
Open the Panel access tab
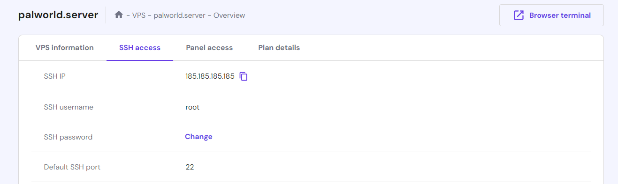tap(209, 48)
